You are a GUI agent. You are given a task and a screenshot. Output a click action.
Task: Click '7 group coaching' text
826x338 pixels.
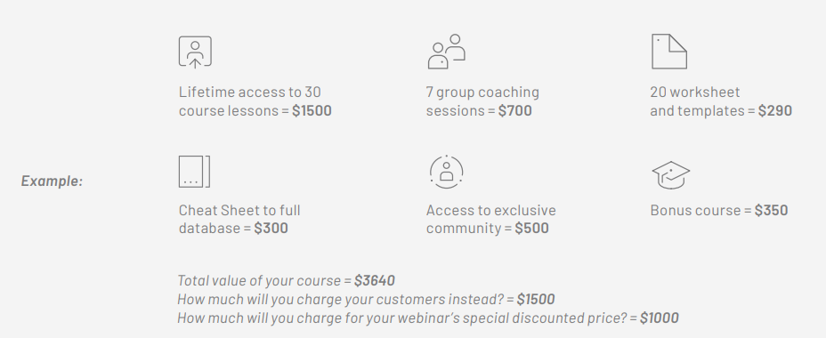(x=482, y=93)
